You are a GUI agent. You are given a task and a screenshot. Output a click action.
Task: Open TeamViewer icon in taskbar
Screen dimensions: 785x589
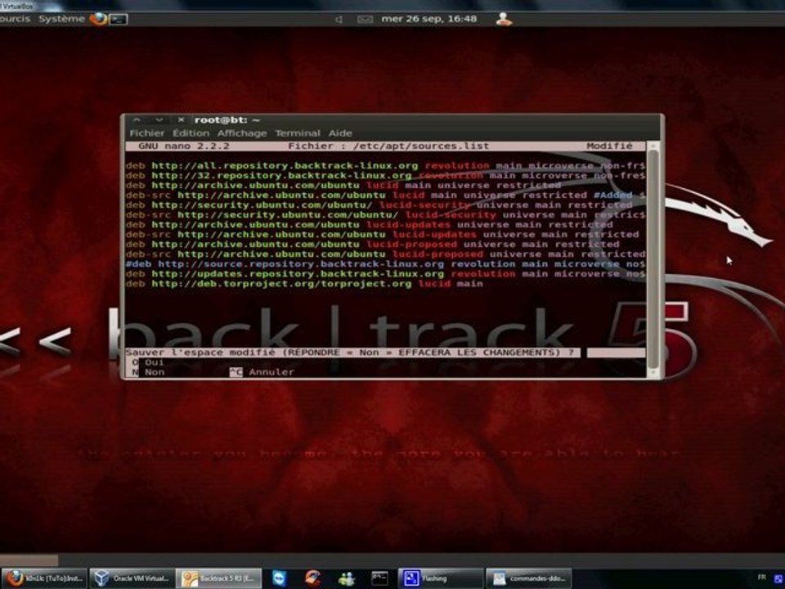(280, 578)
